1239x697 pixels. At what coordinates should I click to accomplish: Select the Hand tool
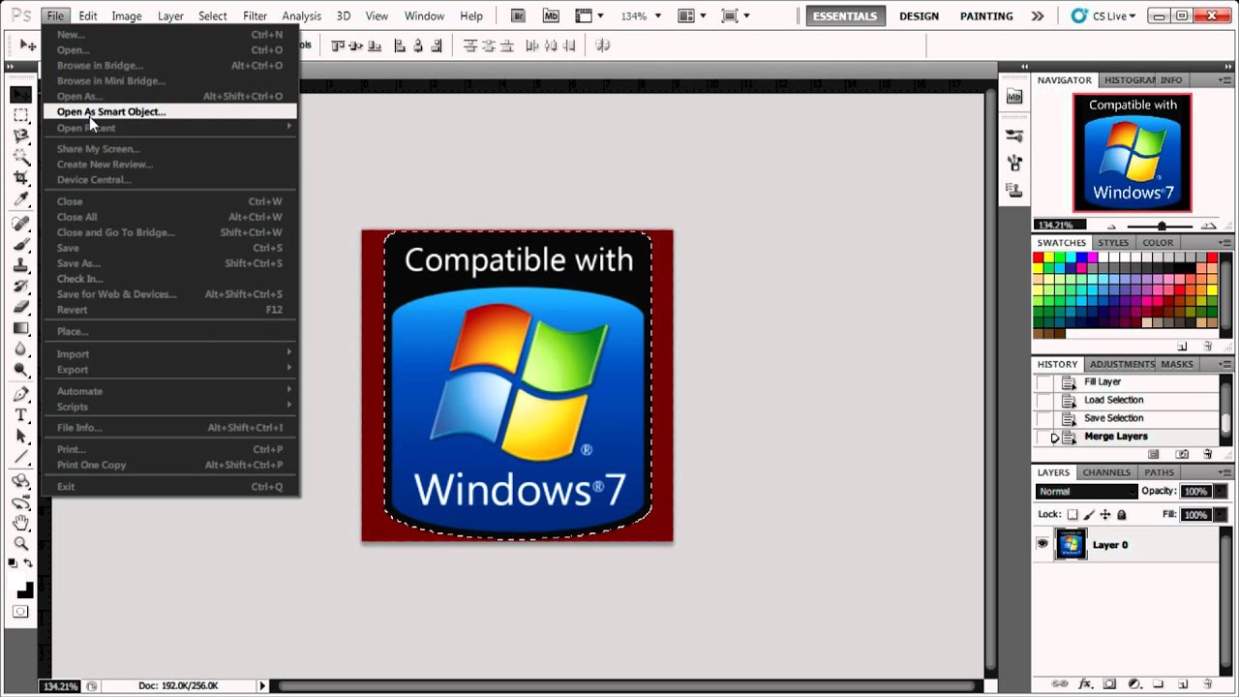coord(20,523)
